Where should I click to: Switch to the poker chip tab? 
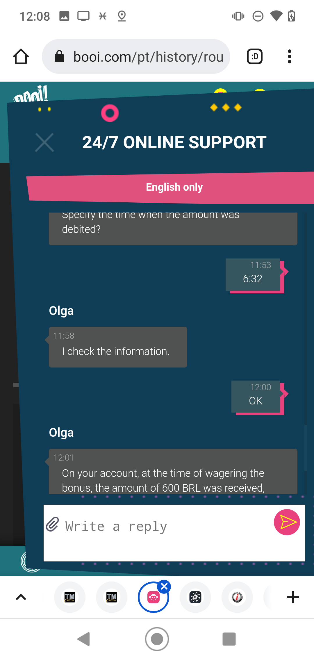(195, 597)
